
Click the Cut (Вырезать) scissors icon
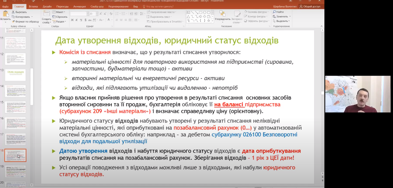[x=13, y=12]
